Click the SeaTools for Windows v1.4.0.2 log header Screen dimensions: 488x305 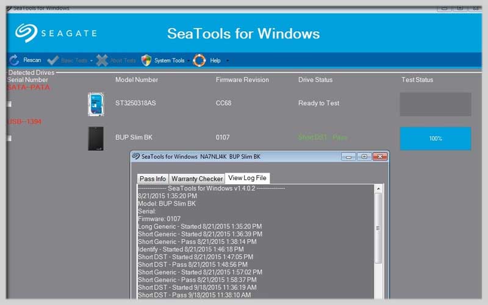[x=211, y=188]
